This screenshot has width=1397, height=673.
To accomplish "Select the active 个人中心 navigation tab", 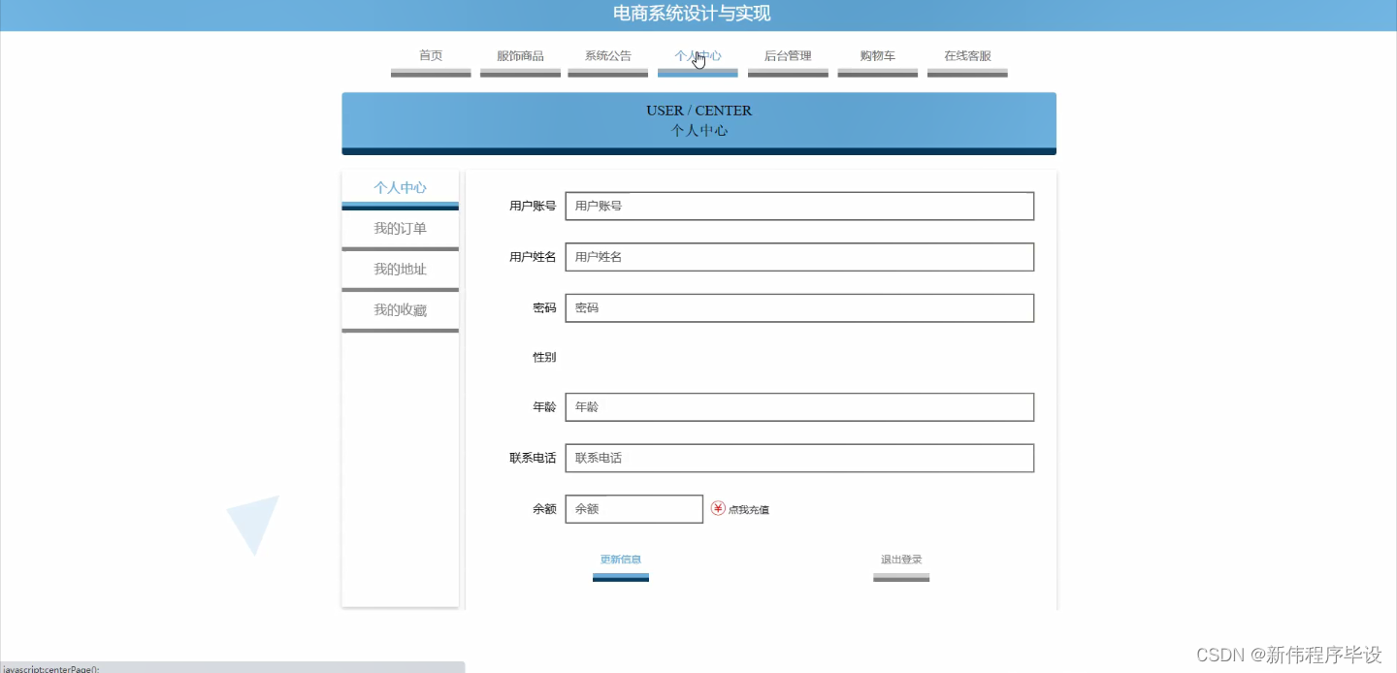I will [x=697, y=55].
